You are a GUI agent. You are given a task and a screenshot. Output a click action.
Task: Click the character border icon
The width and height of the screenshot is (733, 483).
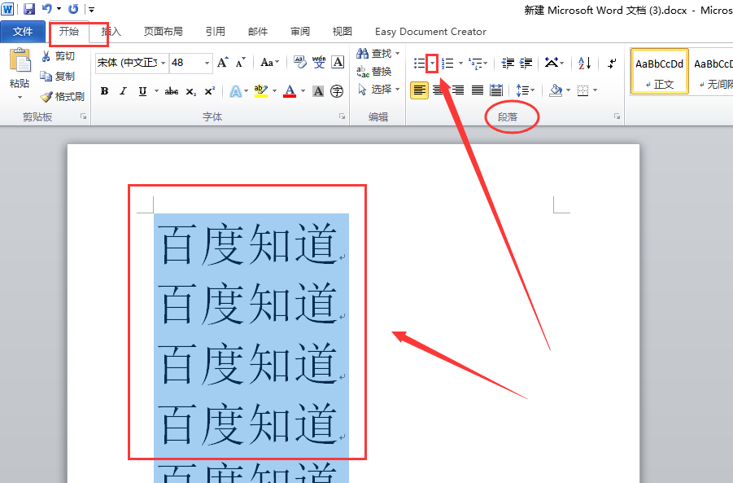tap(338, 62)
